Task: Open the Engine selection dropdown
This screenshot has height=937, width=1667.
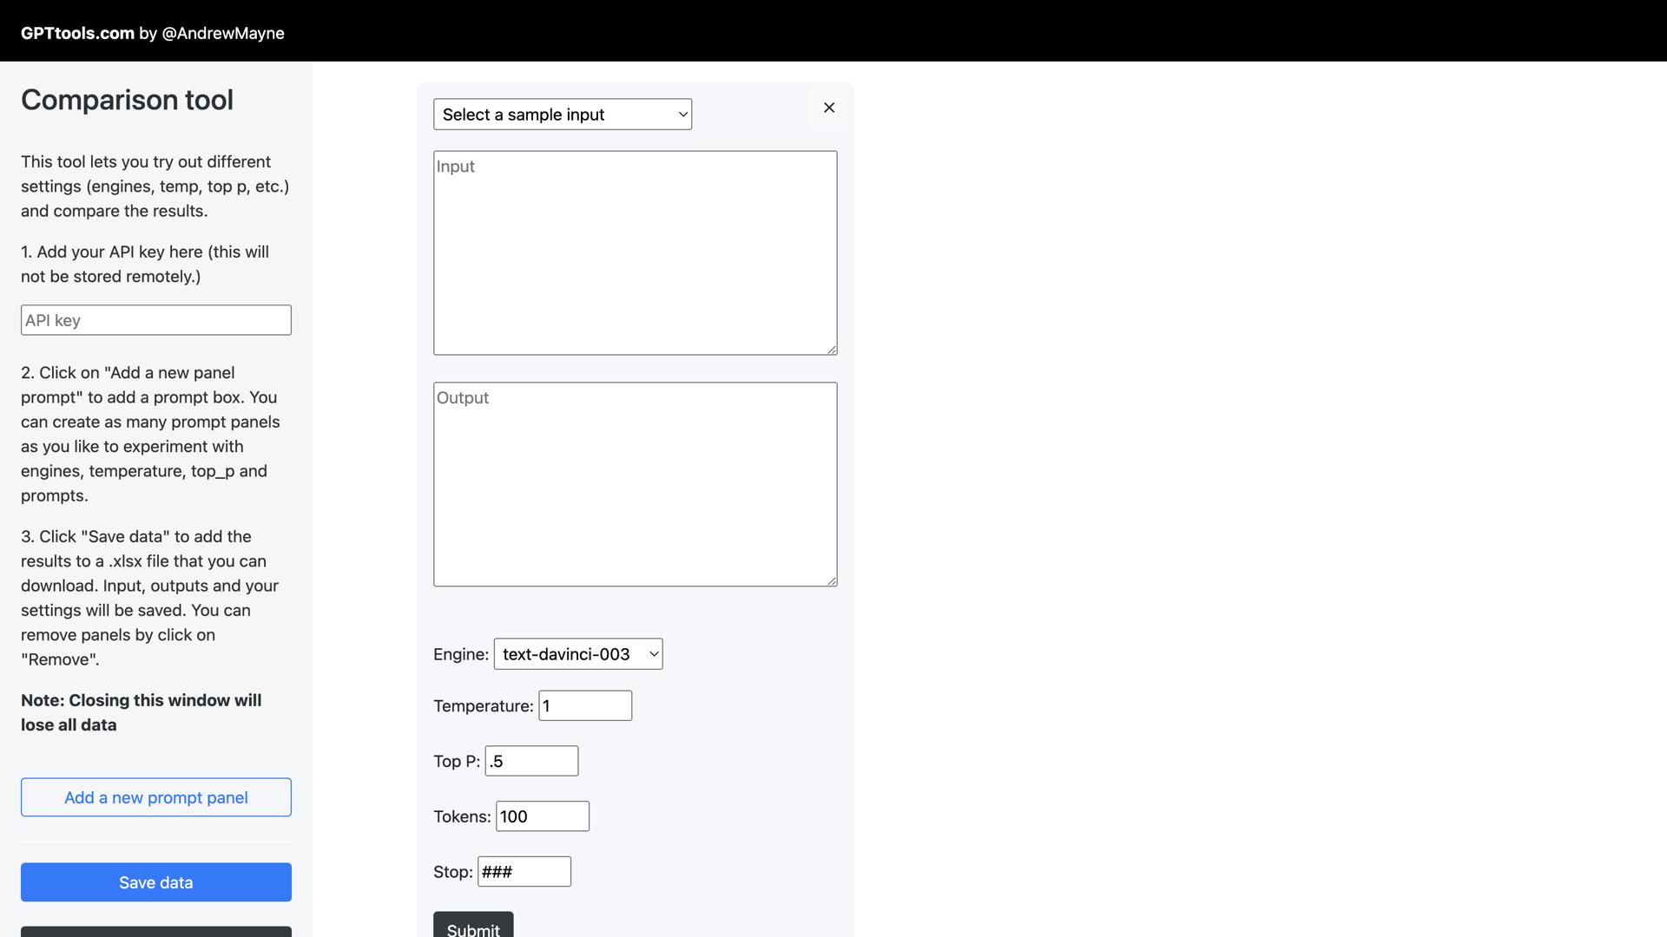Action: pos(577,653)
